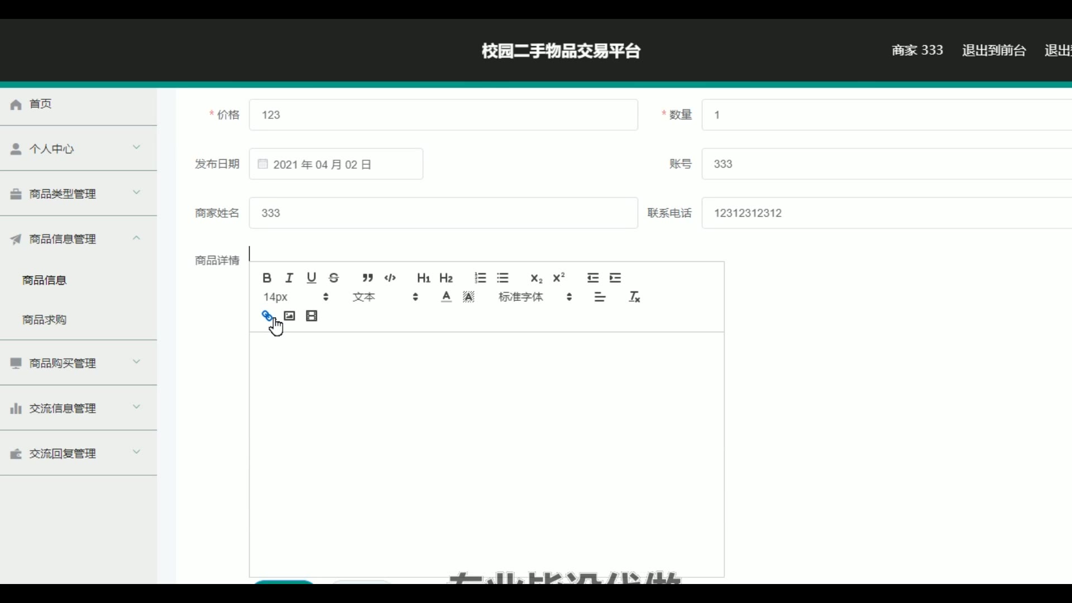Decrease indent in the editor

coord(593,278)
